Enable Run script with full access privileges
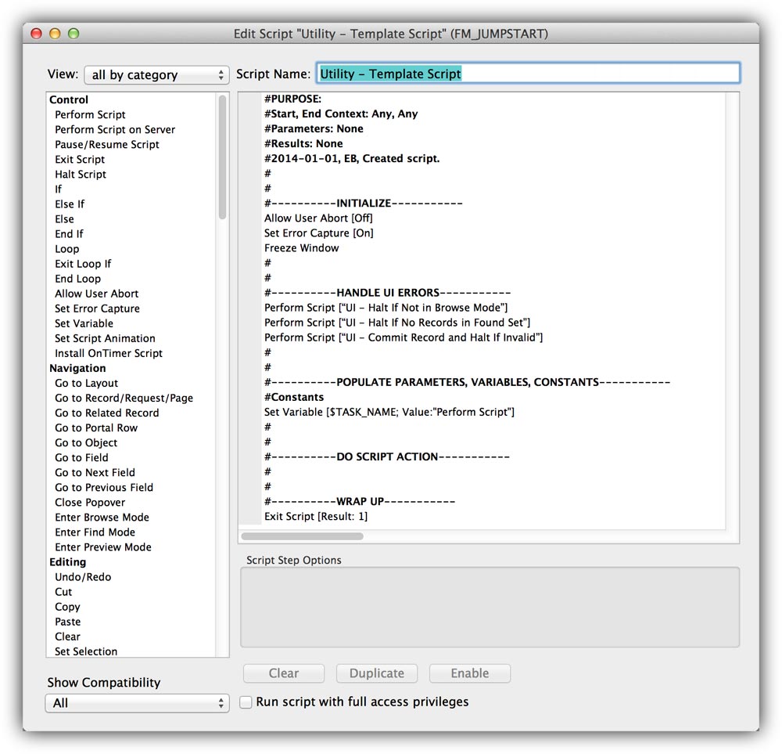Viewport: 782px width, 754px height. 246,702
